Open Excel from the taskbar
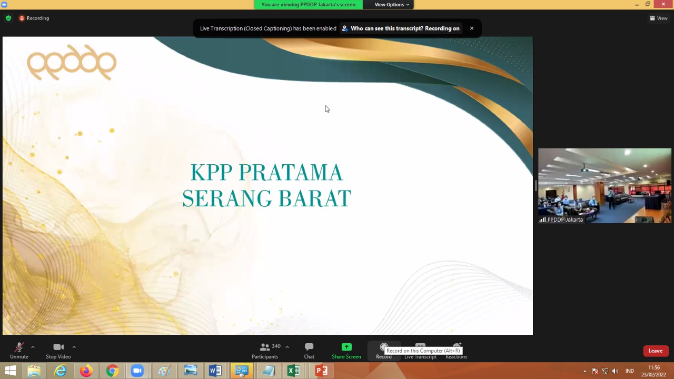 (294, 371)
